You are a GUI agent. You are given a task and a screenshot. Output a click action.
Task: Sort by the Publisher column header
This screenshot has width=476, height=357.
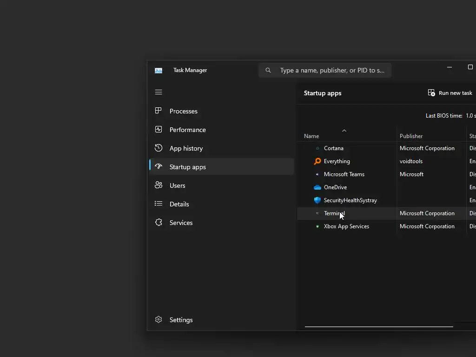tap(411, 136)
